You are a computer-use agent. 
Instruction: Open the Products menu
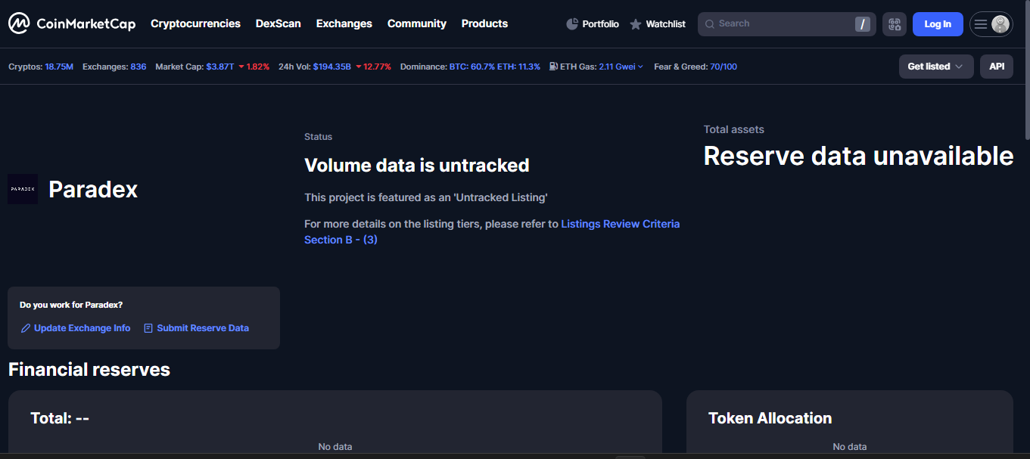pos(484,23)
